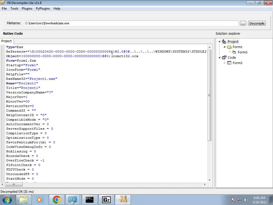Select Form1 under the Forms folder
273x205 pixels.
[x=243, y=52]
